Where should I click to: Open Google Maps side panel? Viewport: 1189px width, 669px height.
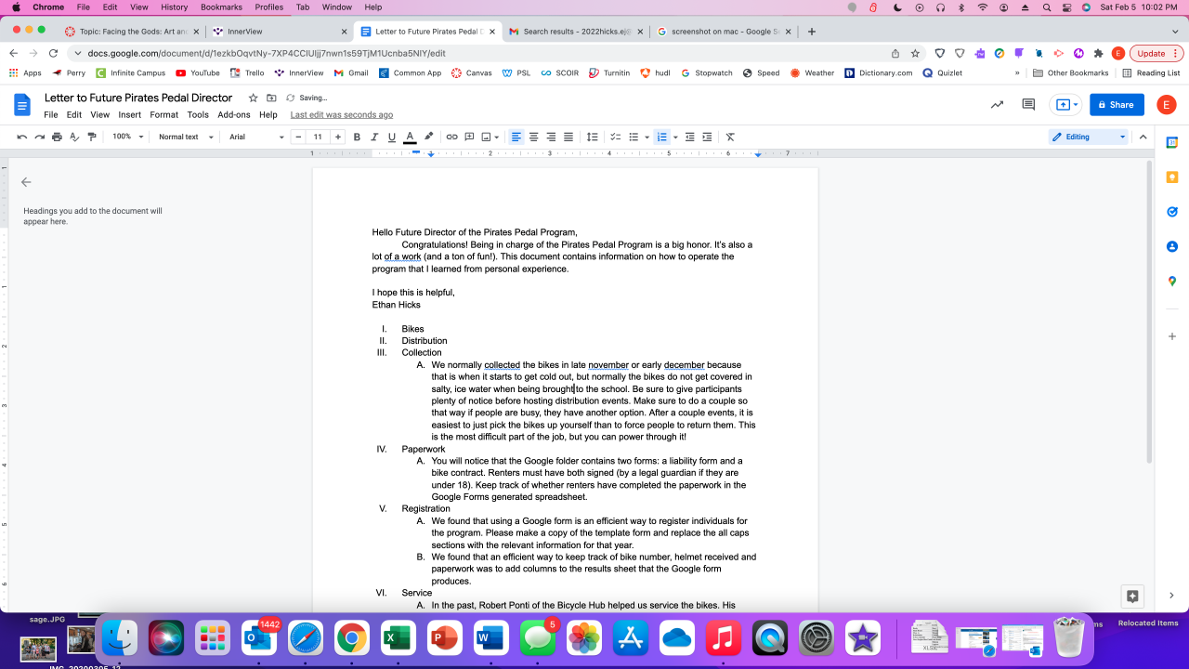1172,281
